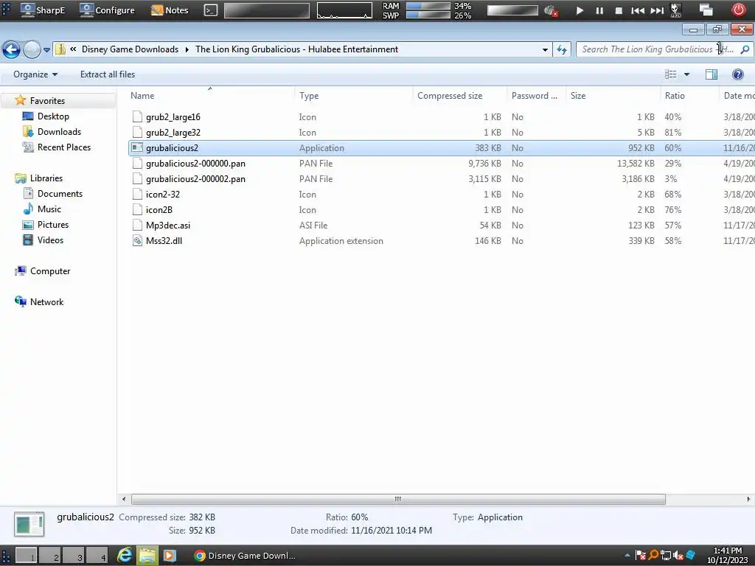Switch to Disney Game Downloads Chrome task
Image resolution: width=755 pixels, height=566 pixels.
click(x=245, y=556)
